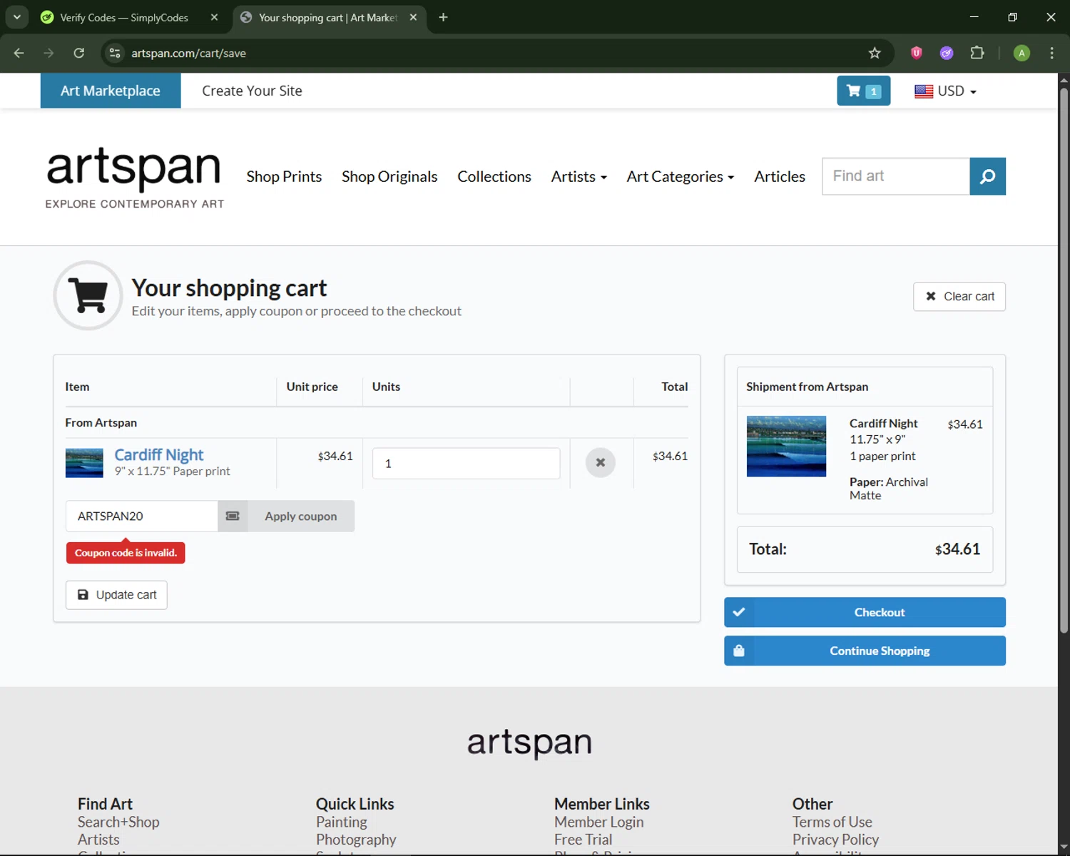Open Articles in the navigation
The height and width of the screenshot is (856, 1070).
780,176
